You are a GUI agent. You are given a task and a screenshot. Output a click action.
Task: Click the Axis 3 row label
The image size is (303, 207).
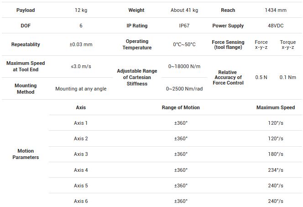point(81,154)
